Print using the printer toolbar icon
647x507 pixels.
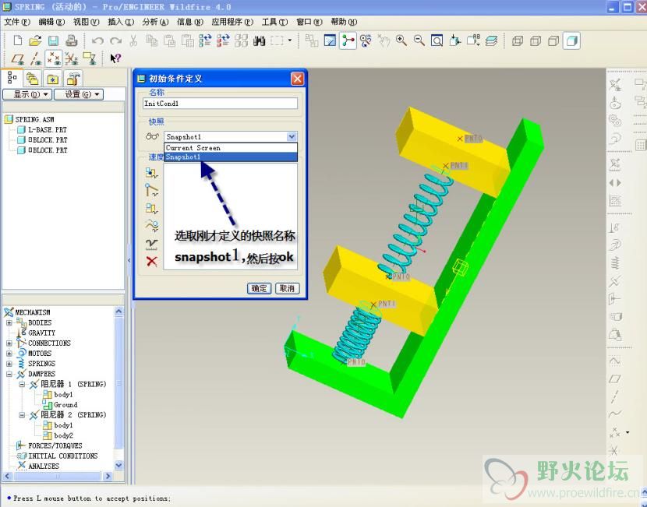point(72,40)
